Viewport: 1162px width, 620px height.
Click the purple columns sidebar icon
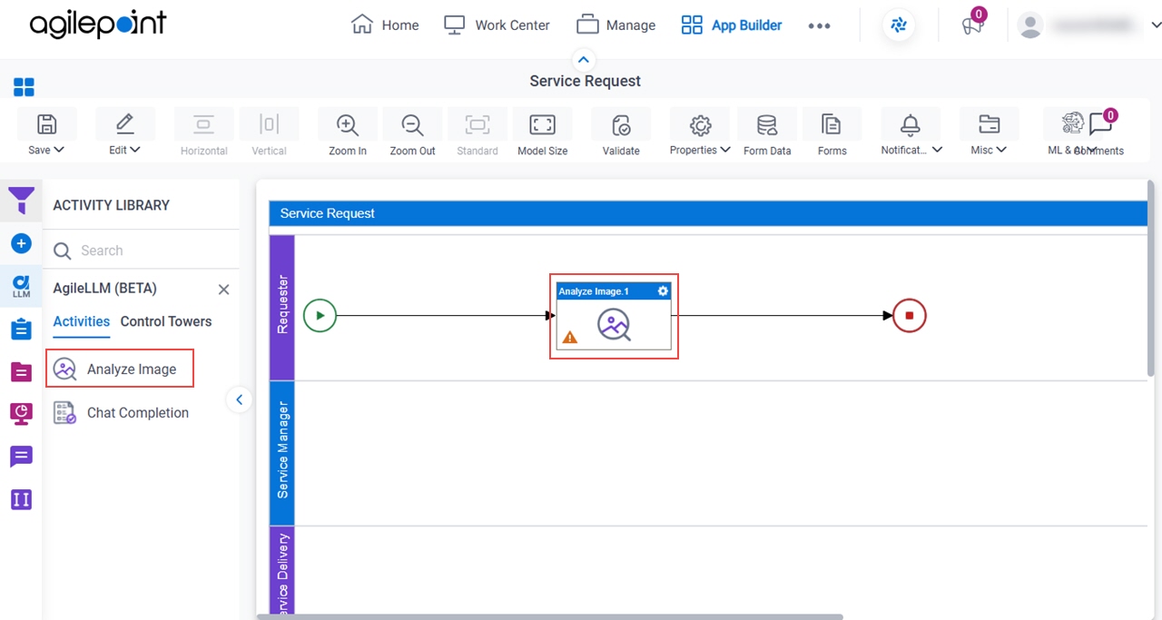pos(21,499)
